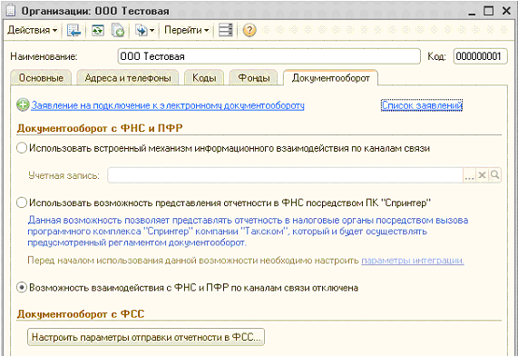The width and height of the screenshot is (518, 357).
Task: Clear Учетная запись with the X icon
Action: coord(482,175)
